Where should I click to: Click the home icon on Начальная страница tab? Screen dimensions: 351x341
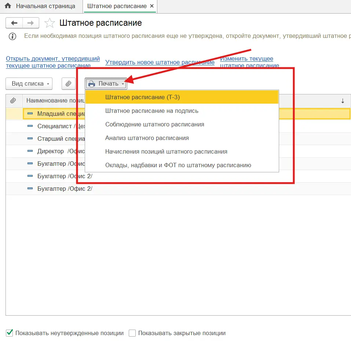(x=8, y=6)
